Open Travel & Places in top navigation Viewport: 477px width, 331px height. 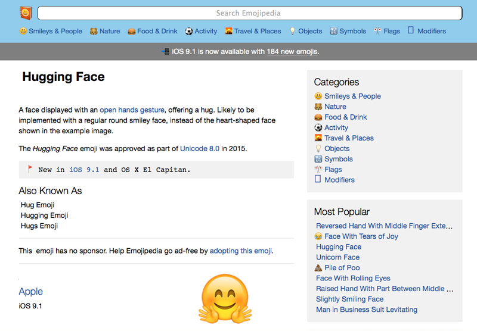258,31
